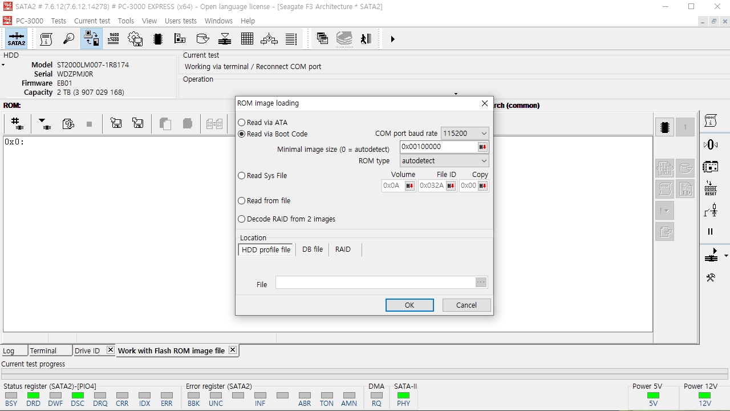
Task: Click the grid table toolbar icon
Action: (x=247, y=39)
